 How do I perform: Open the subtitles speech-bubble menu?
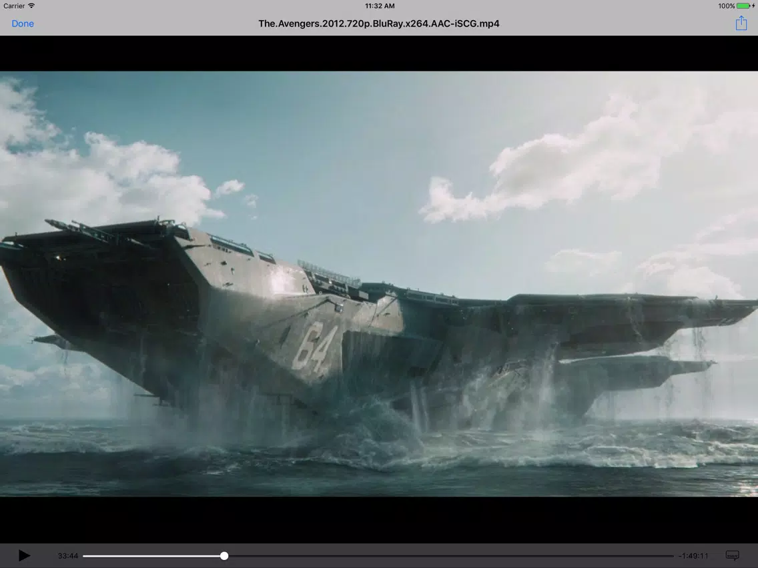click(x=733, y=555)
